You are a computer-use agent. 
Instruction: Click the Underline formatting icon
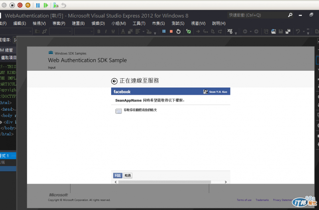113,32
